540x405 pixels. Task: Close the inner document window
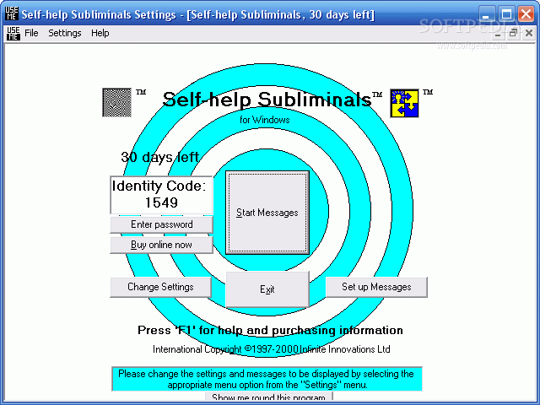click(x=529, y=34)
